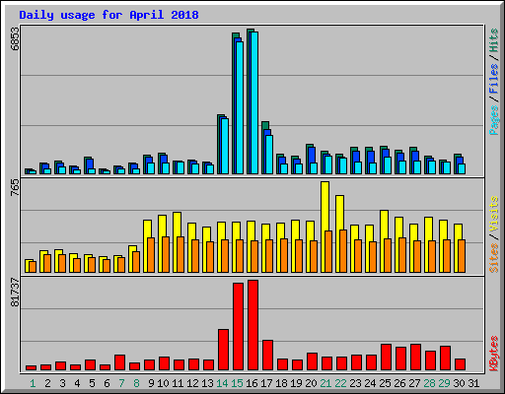The width and height of the screenshot is (505, 394).
Task: Select the Hits legend label
Action: point(493,40)
